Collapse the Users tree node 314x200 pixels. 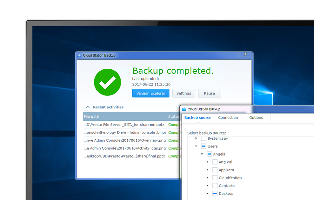point(196,146)
